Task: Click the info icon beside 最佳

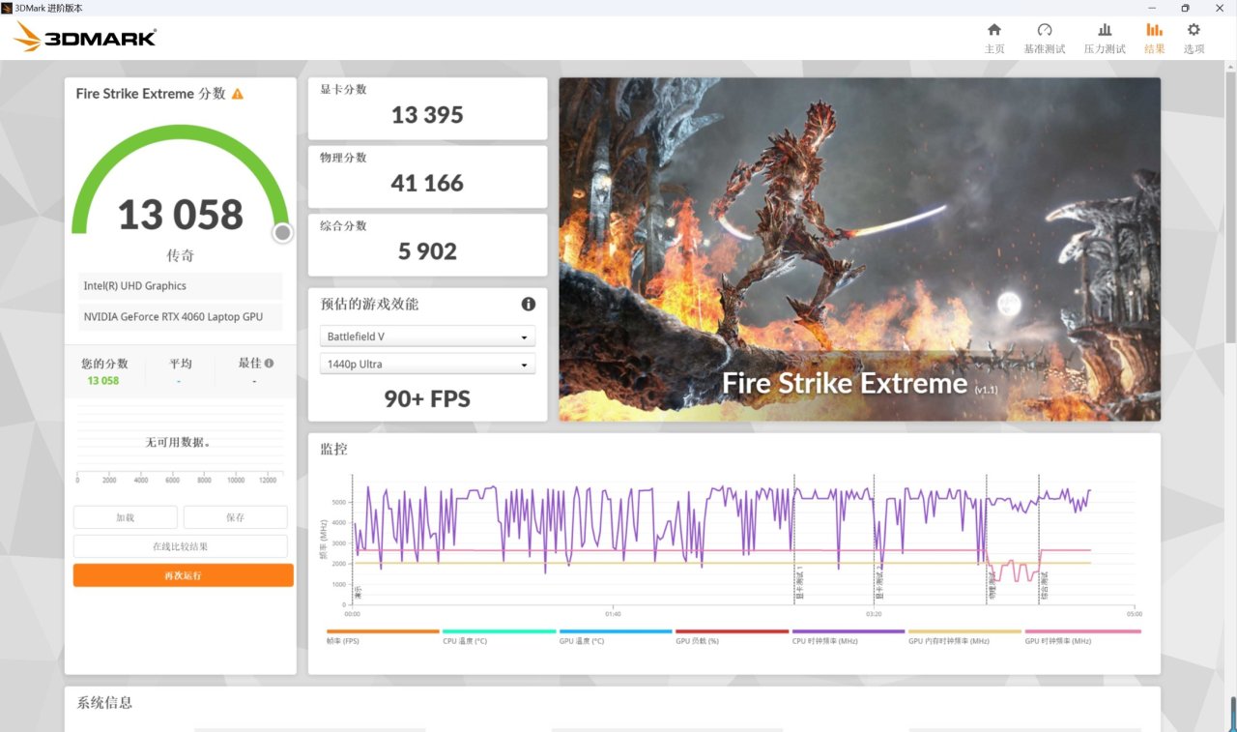Action: click(269, 364)
